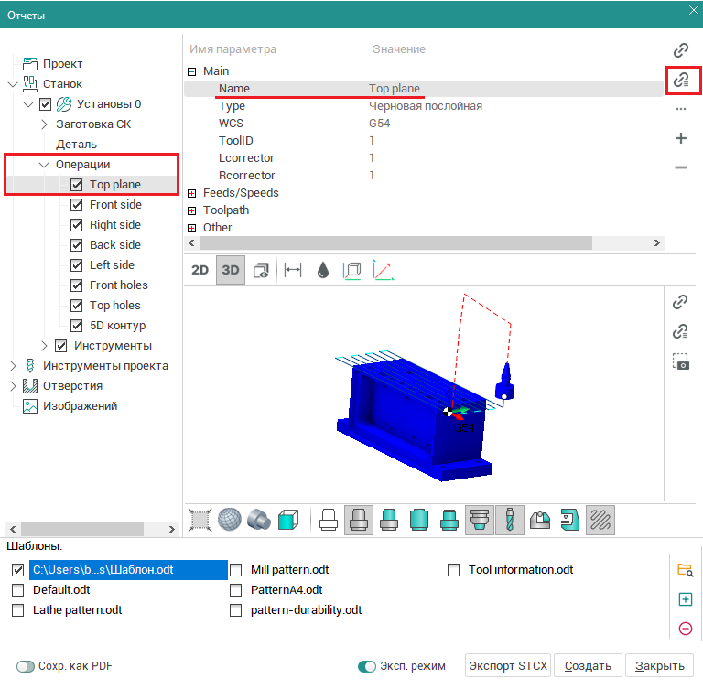Image resolution: width=703 pixels, height=689 pixels.
Task: Uncheck the Front side operation checkbox
Action: tap(77, 205)
